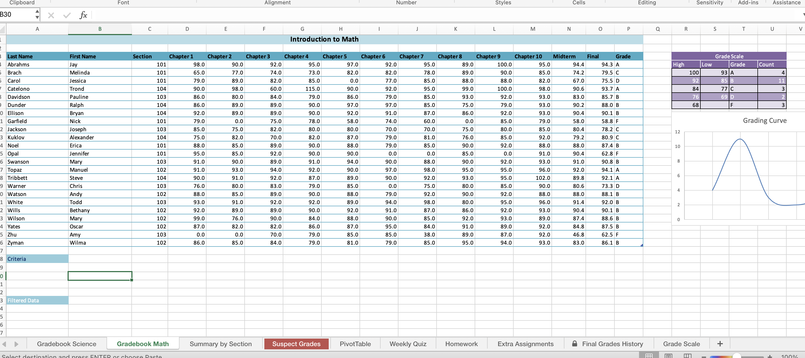Click the zoom slider handle

coord(737,355)
